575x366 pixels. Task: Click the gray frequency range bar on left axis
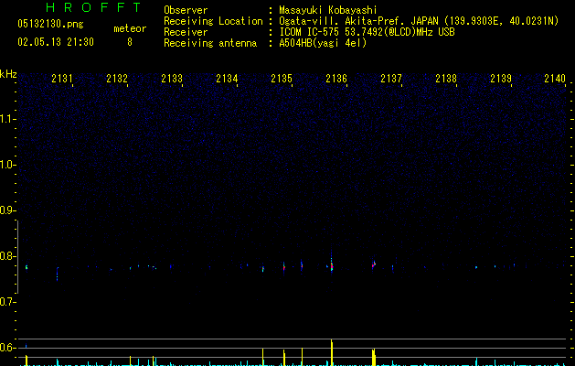pos(17,257)
